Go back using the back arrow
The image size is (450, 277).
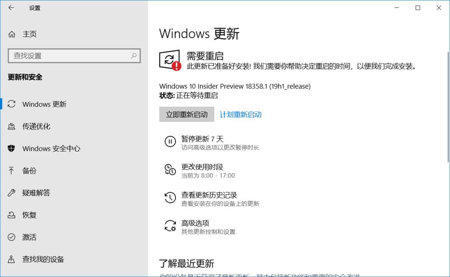[x=11, y=8]
